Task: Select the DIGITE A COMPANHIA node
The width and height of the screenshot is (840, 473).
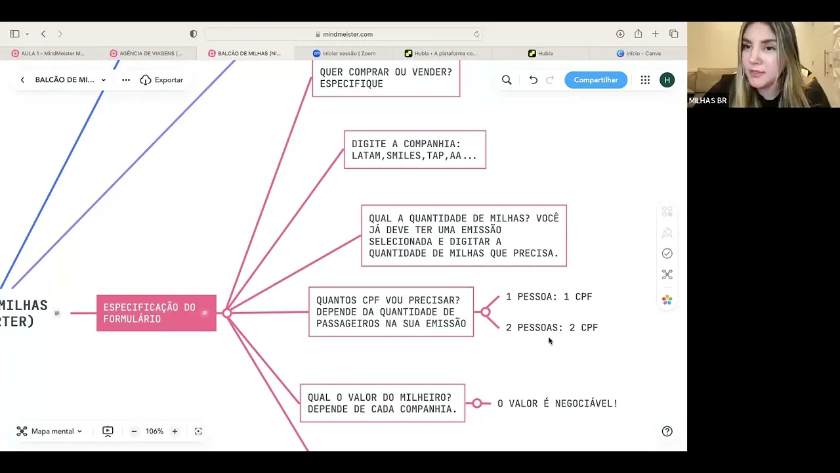Action: [x=415, y=150]
